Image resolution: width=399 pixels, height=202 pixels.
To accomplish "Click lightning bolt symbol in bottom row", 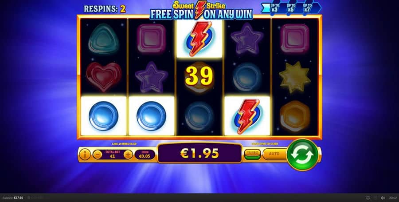I will [247, 116].
